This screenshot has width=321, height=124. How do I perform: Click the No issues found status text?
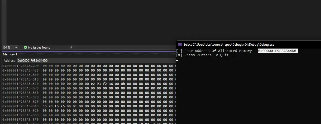tap(39, 47)
